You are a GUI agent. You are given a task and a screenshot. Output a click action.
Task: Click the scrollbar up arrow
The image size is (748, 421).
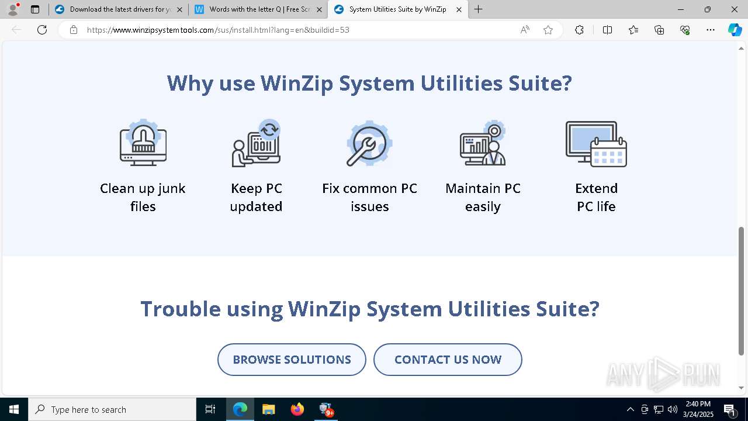[x=742, y=47]
